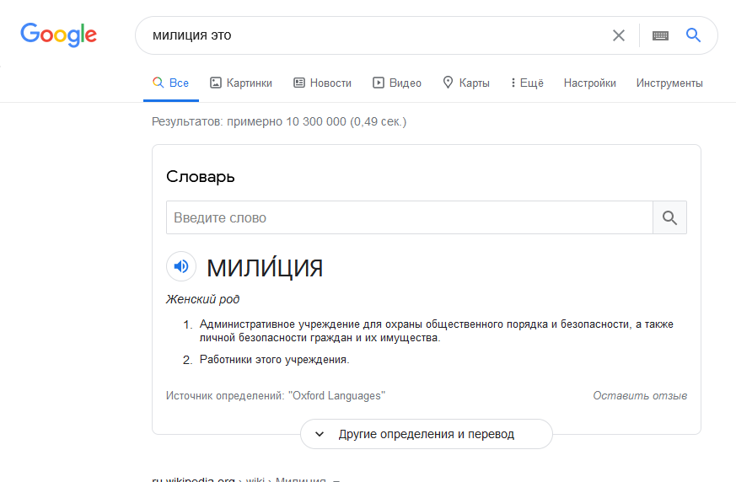Clear the search query with X
Image resolution: width=736 pixels, height=482 pixels.
coord(619,35)
